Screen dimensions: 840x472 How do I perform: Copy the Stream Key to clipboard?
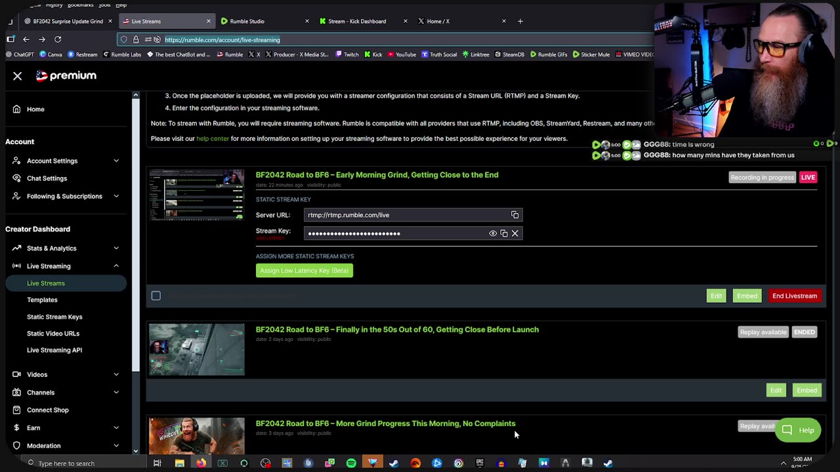(x=504, y=233)
